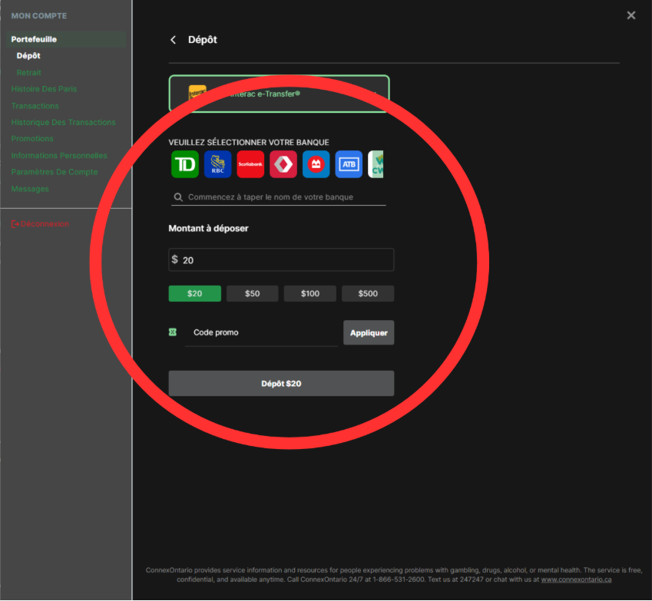Select the TD bank icon
652x601 pixels.
point(185,164)
